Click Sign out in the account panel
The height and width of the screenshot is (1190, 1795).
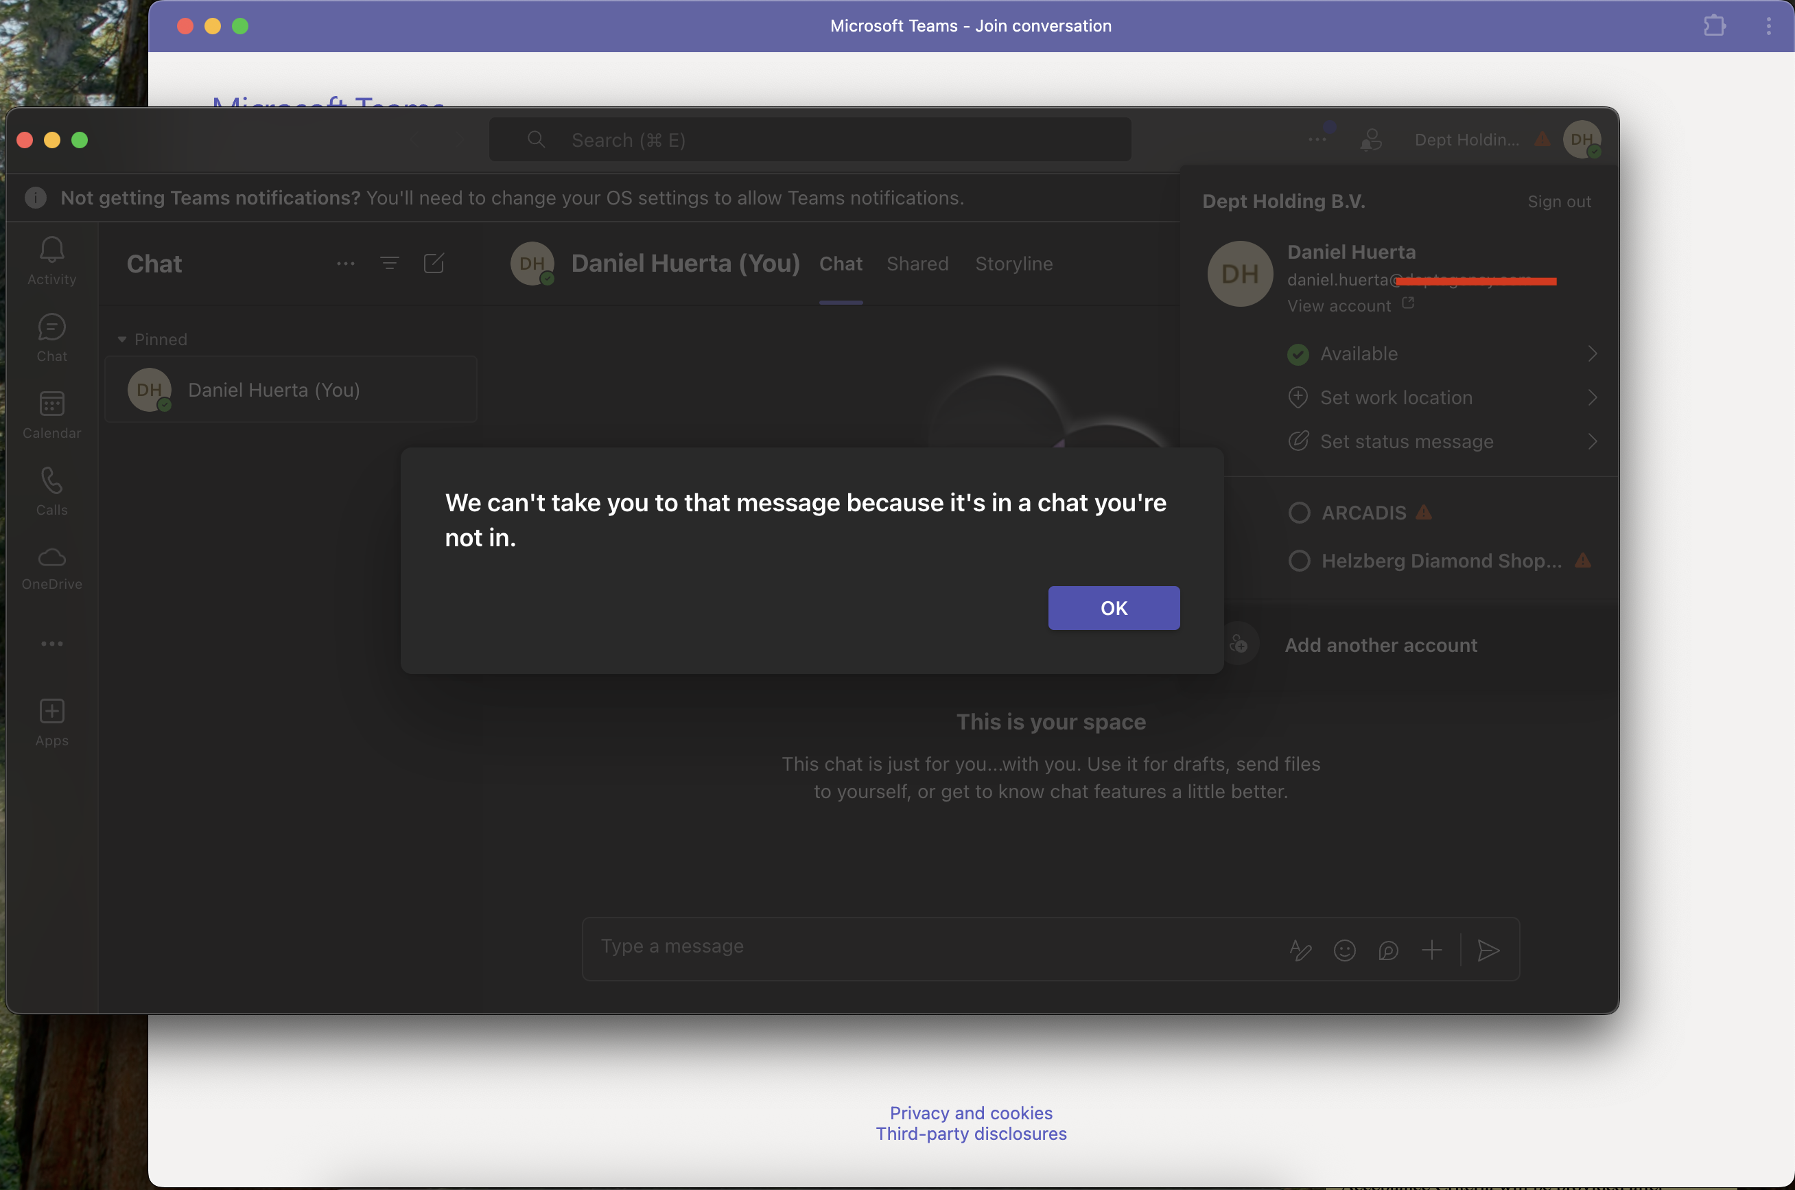pos(1559,201)
